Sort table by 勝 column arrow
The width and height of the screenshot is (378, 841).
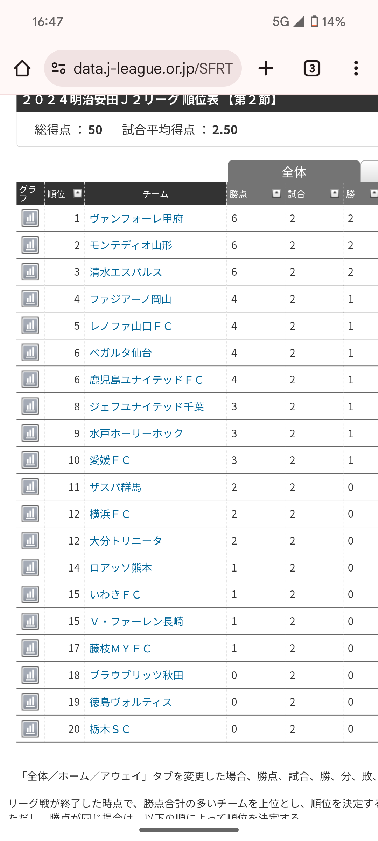[374, 193]
